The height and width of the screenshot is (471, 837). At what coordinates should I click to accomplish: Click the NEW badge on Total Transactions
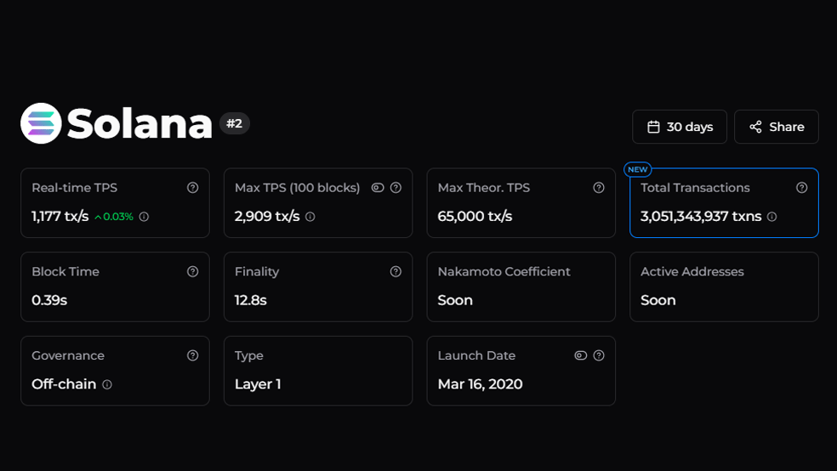(637, 170)
